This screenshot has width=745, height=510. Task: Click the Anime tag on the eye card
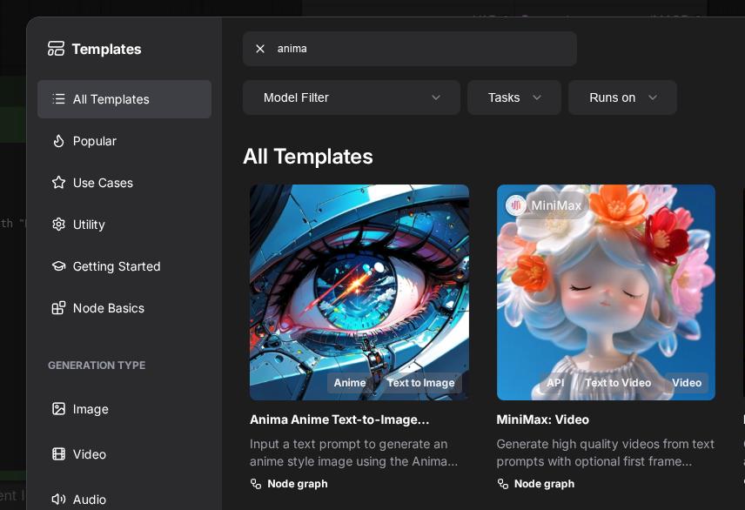[350, 383]
